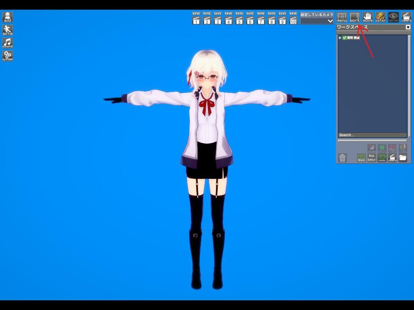Select the camera icon in the workspace panel

391,158
